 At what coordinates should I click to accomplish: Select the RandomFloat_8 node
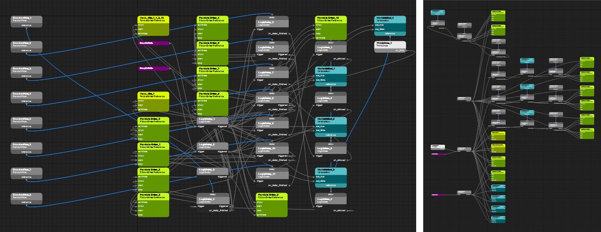coord(26,198)
